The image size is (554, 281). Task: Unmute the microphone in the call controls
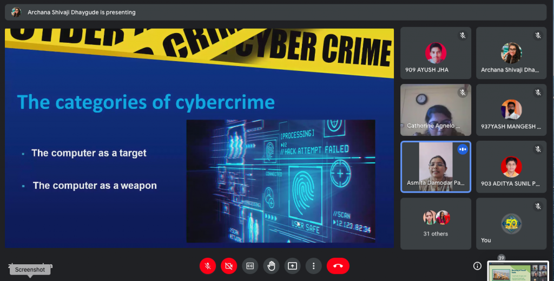click(x=208, y=266)
